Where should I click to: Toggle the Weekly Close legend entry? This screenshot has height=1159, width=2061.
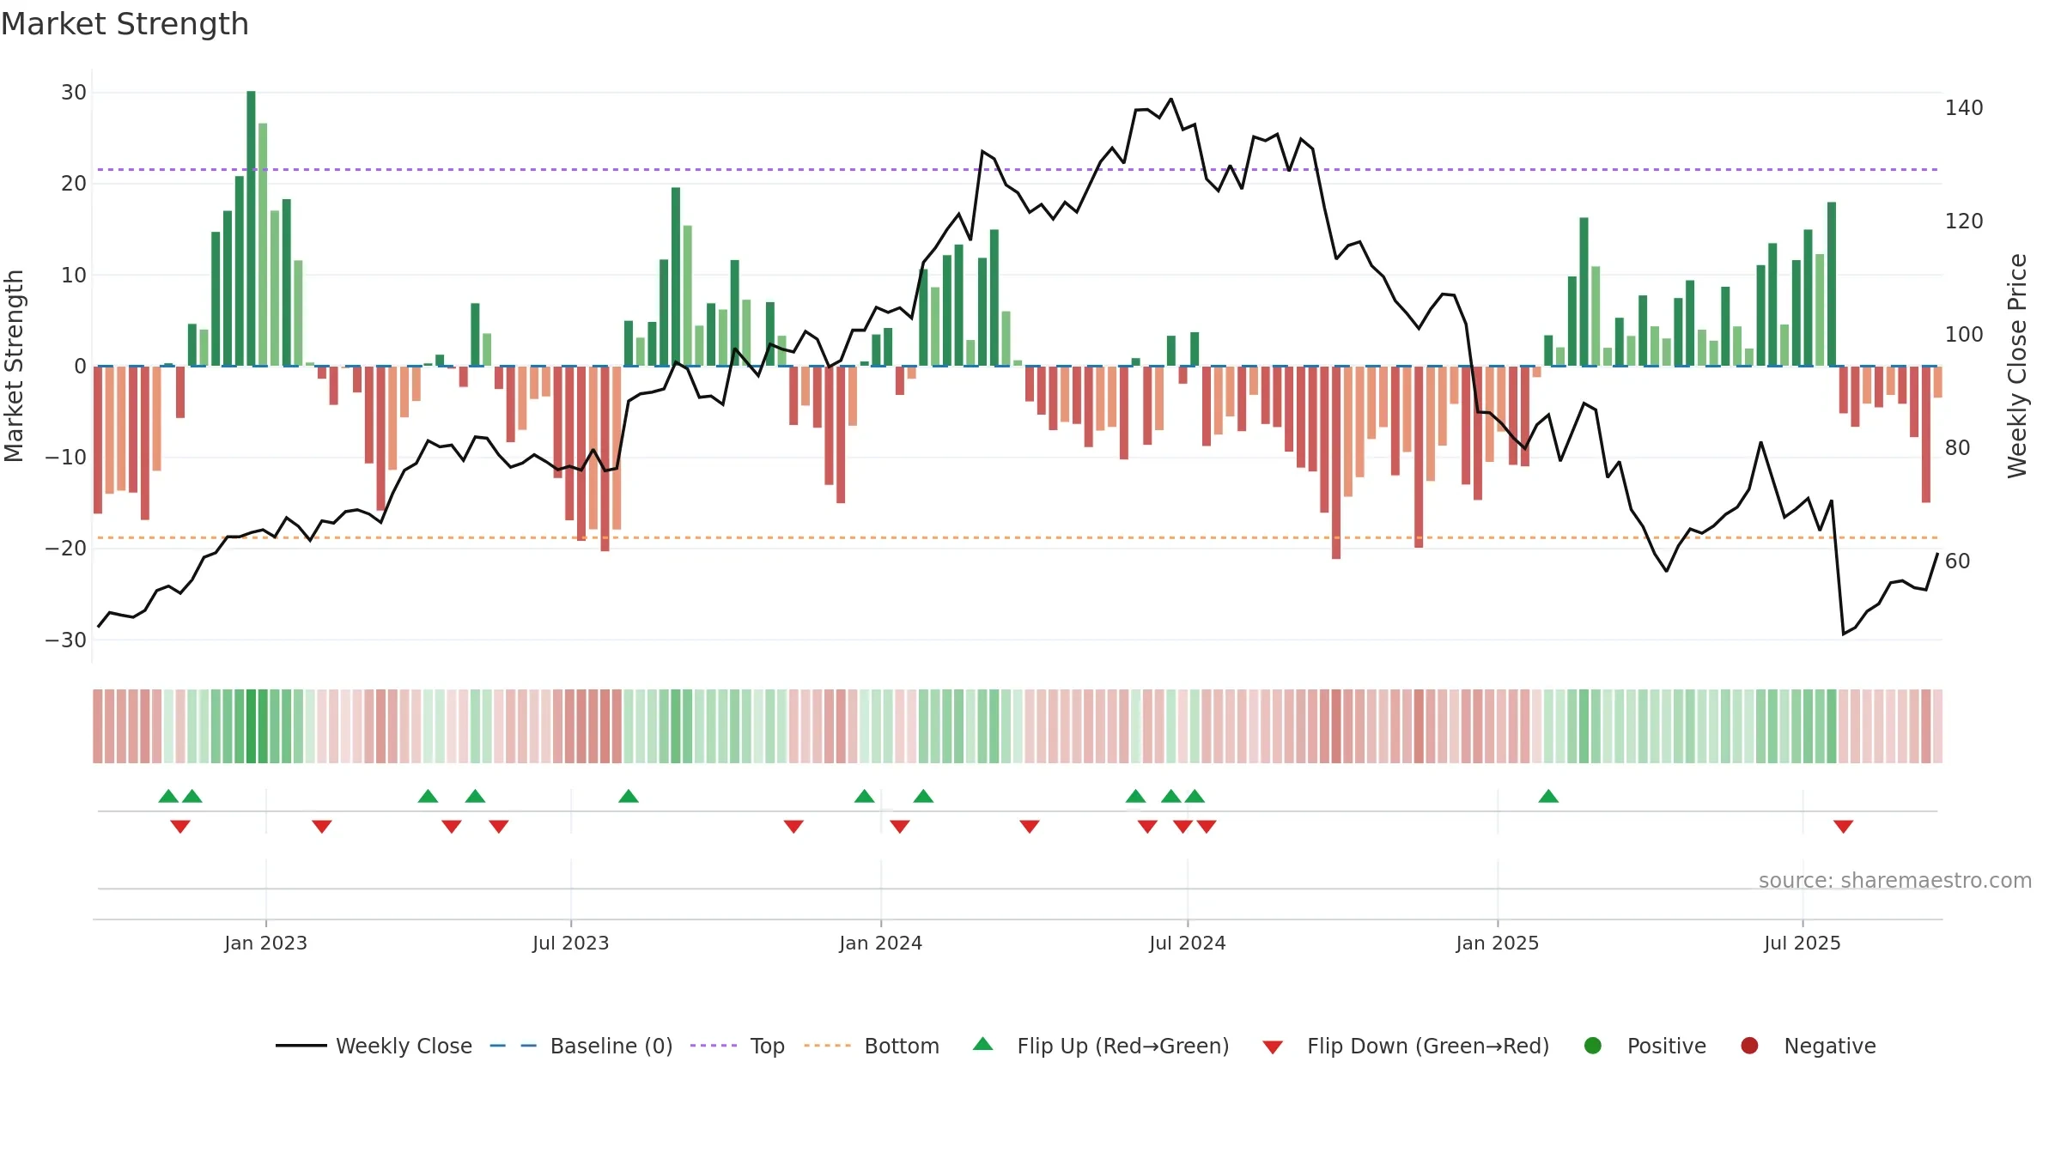pos(374,1046)
